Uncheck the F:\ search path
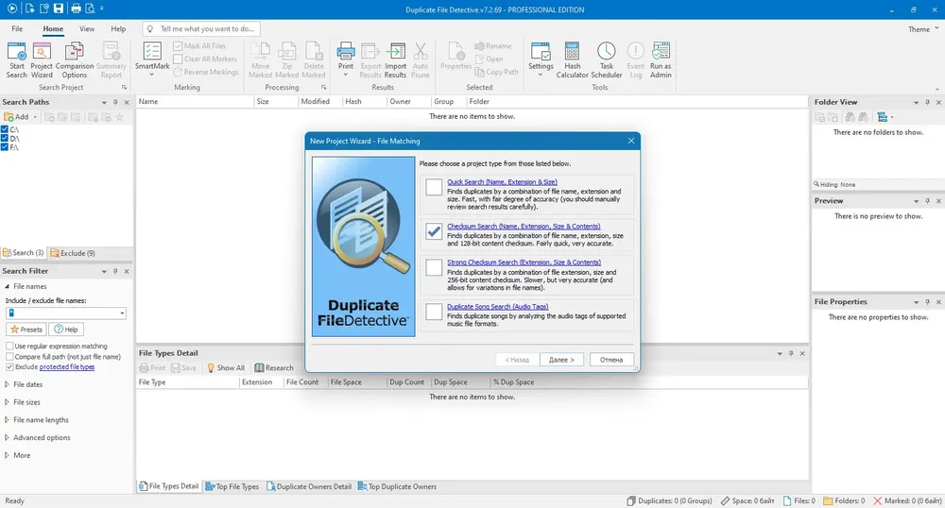This screenshot has width=945, height=508. 4,147
